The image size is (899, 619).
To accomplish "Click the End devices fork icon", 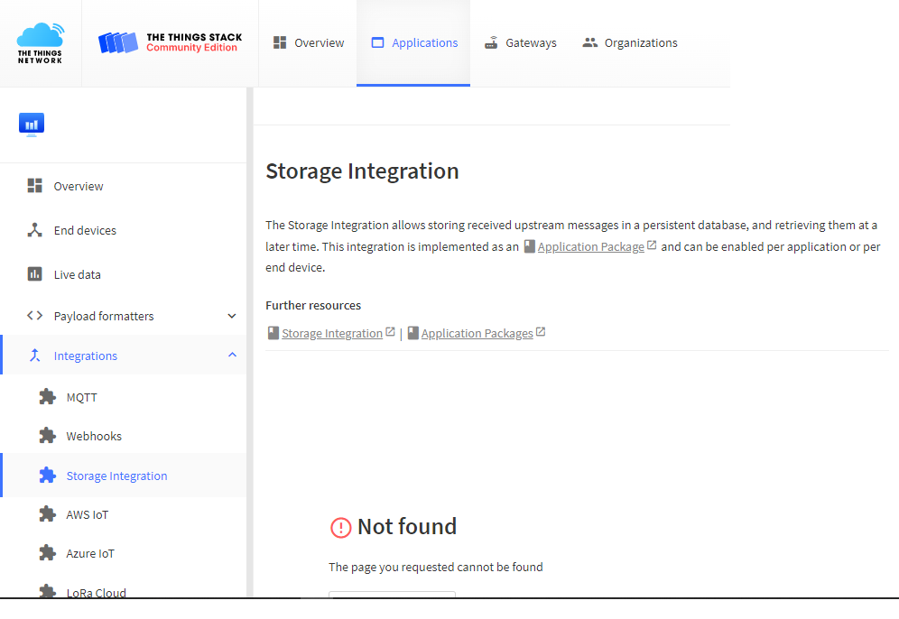I will tap(34, 230).
